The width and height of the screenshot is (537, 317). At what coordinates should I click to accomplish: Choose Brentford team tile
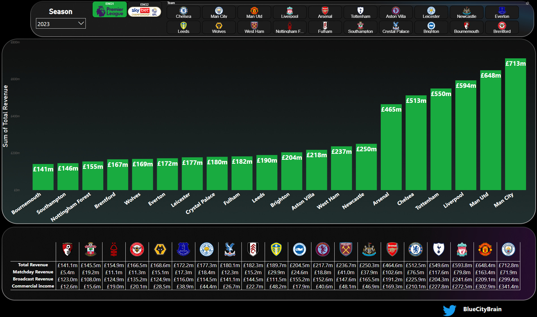502,27
